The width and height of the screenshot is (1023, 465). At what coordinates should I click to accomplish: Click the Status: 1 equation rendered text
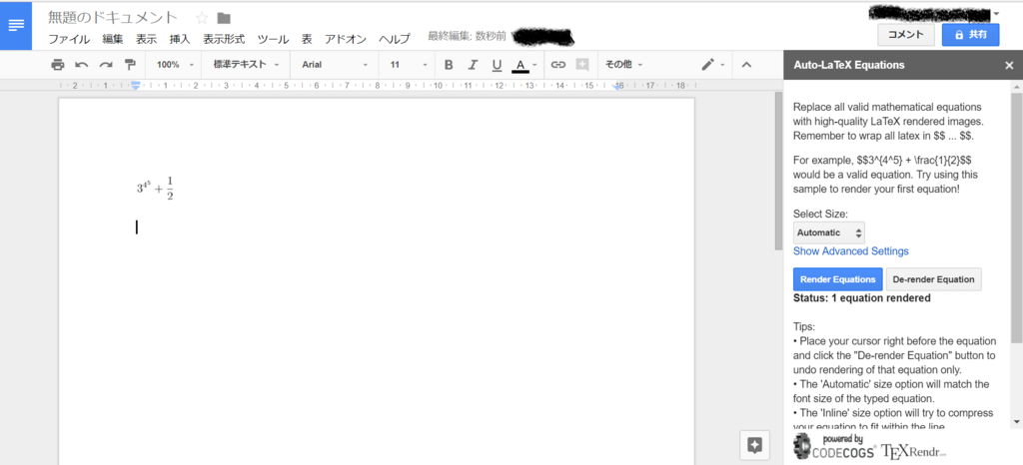(x=862, y=298)
